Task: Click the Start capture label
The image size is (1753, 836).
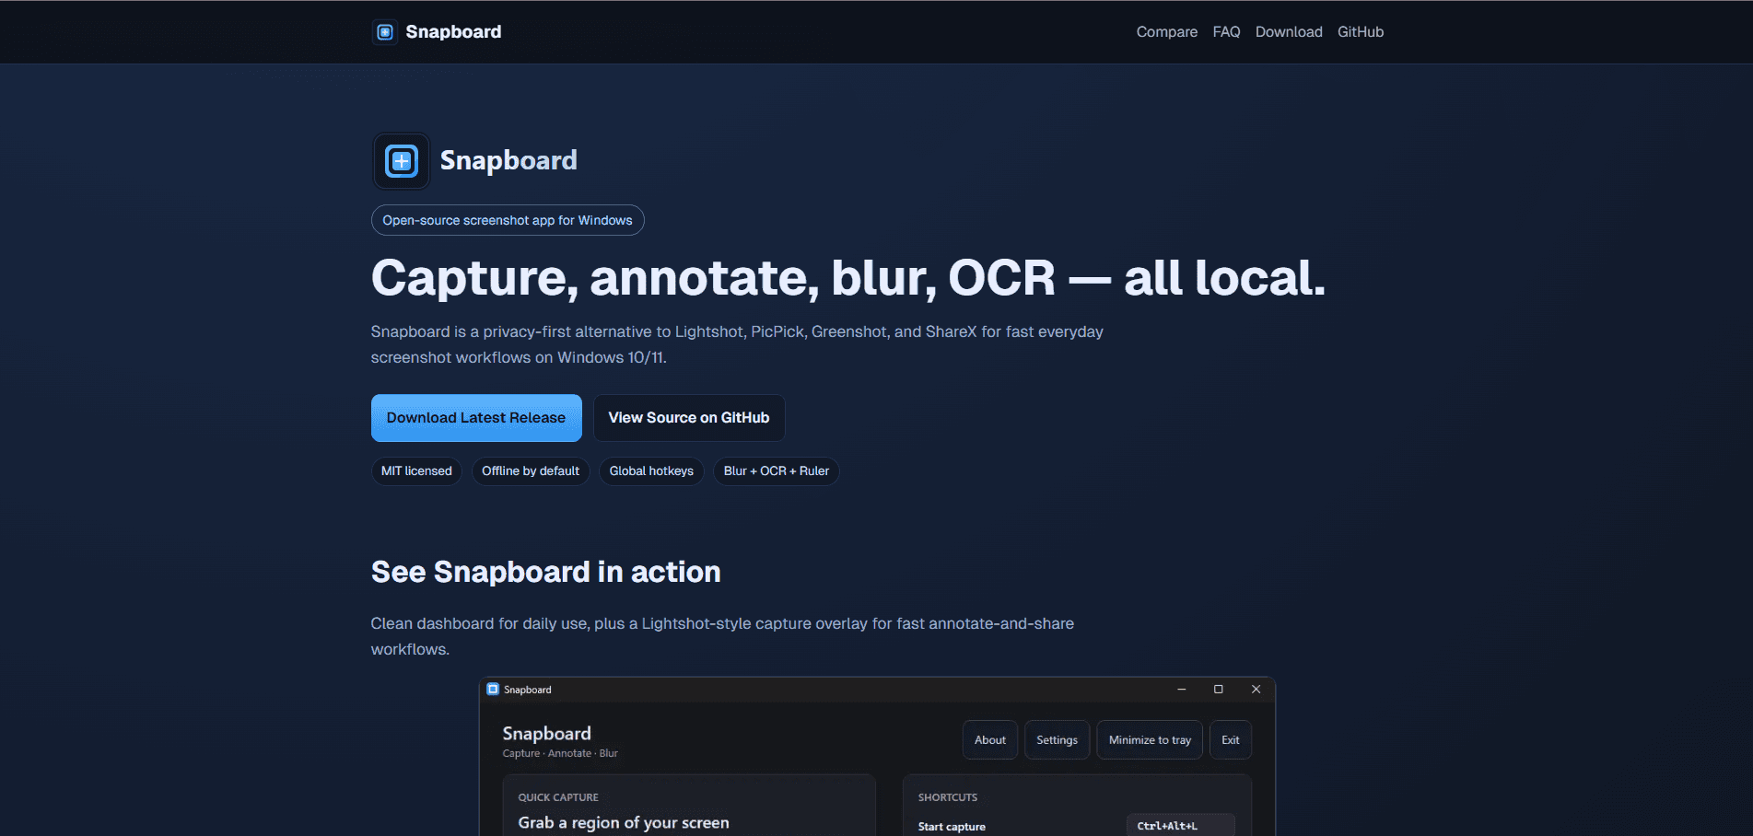Action: click(x=952, y=827)
